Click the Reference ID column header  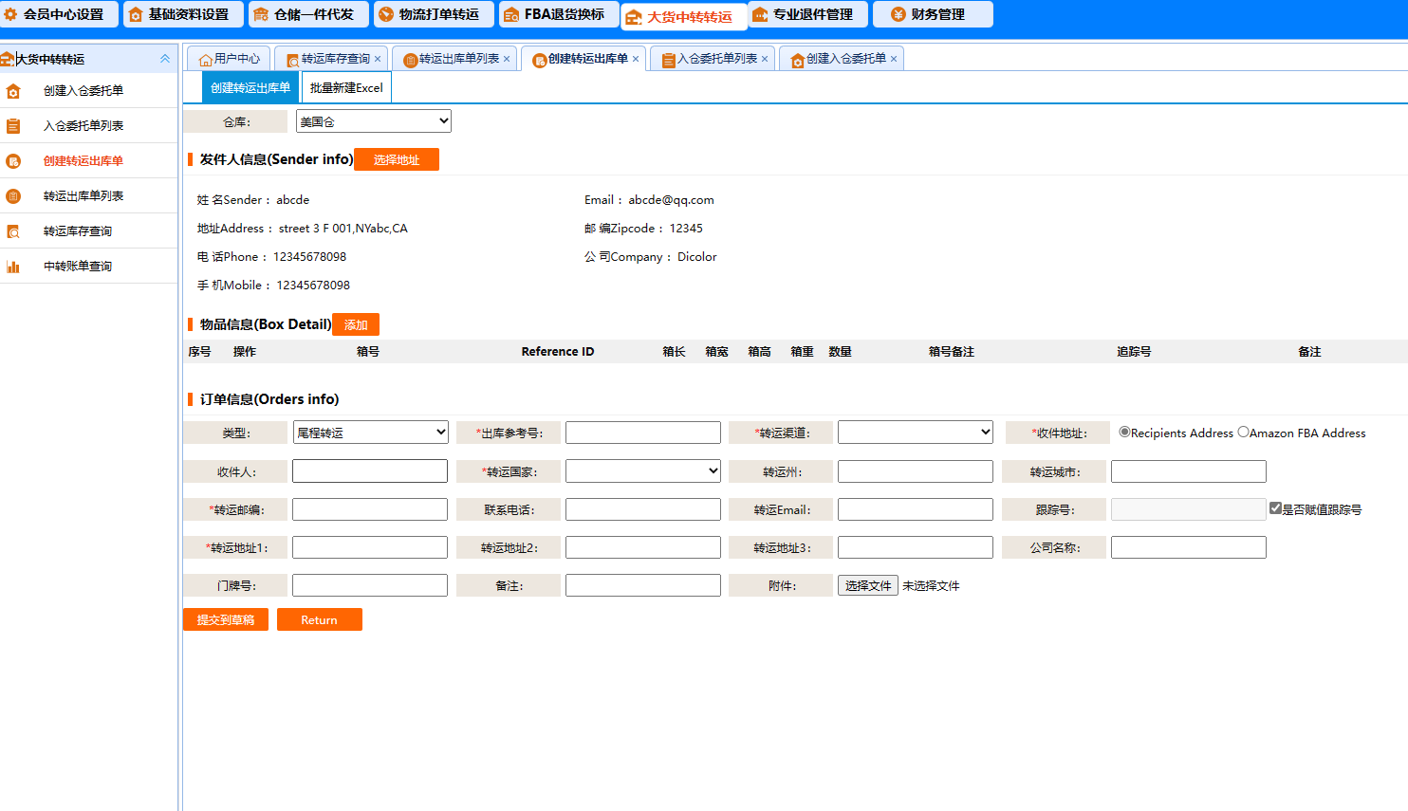558,352
